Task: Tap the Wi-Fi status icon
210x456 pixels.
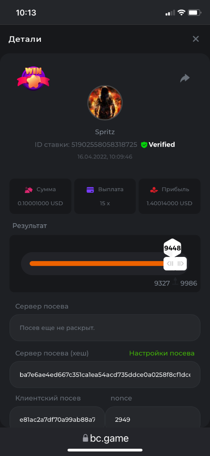Action: pyautogui.click(x=181, y=13)
